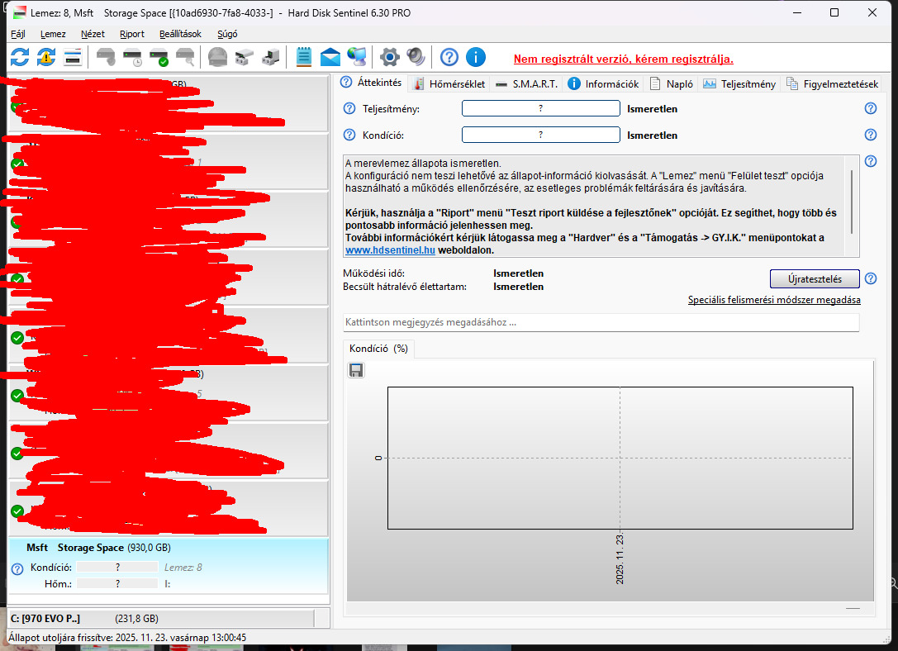Click the Höm. bar in Storage Space row
The height and width of the screenshot is (651, 898).
(117, 583)
